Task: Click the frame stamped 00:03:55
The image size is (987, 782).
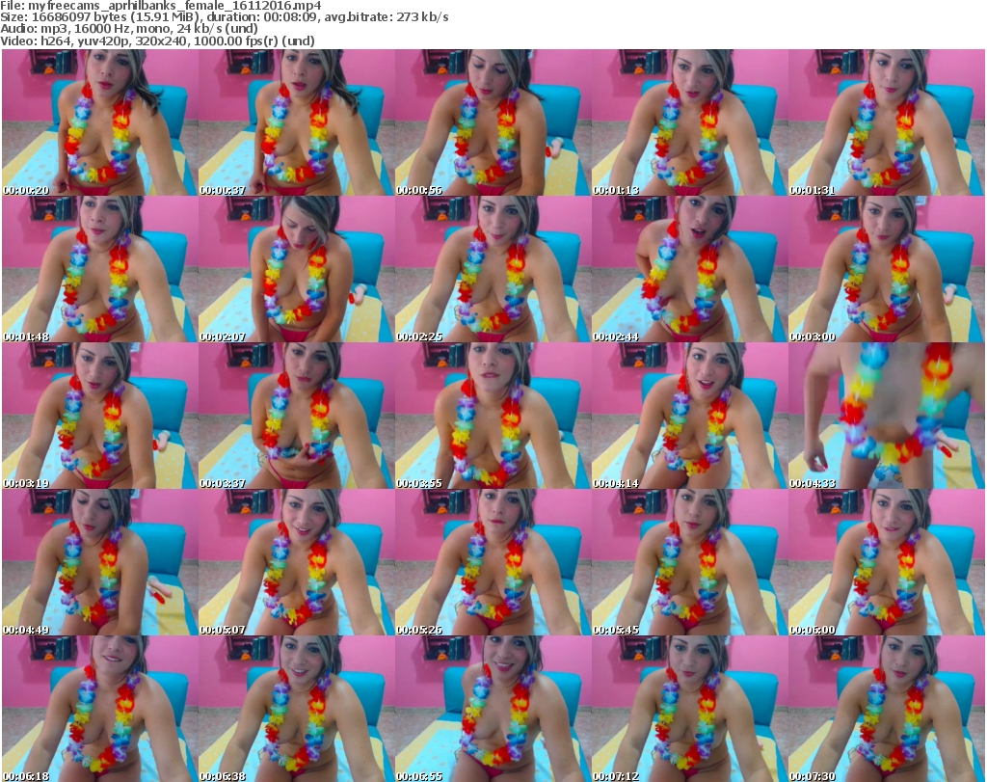Action: tap(493, 416)
